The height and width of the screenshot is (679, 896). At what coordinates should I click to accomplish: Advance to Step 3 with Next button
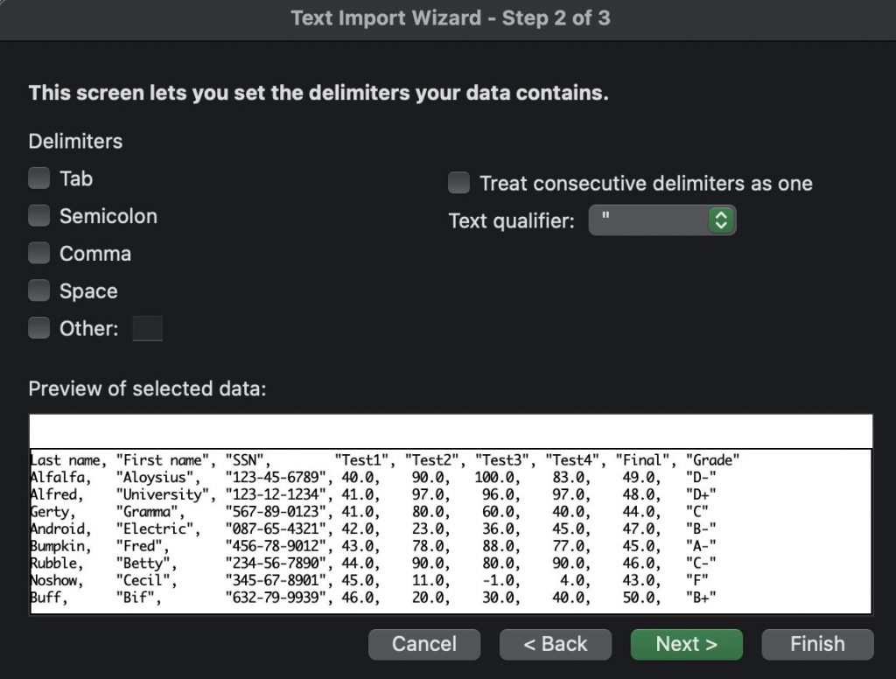click(686, 644)
